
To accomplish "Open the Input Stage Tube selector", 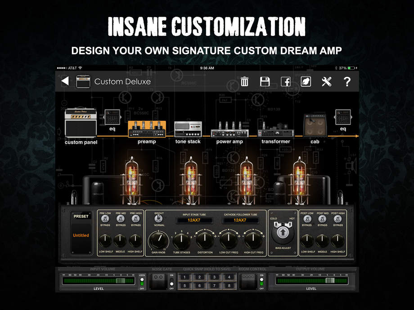I will coord(195,220).
